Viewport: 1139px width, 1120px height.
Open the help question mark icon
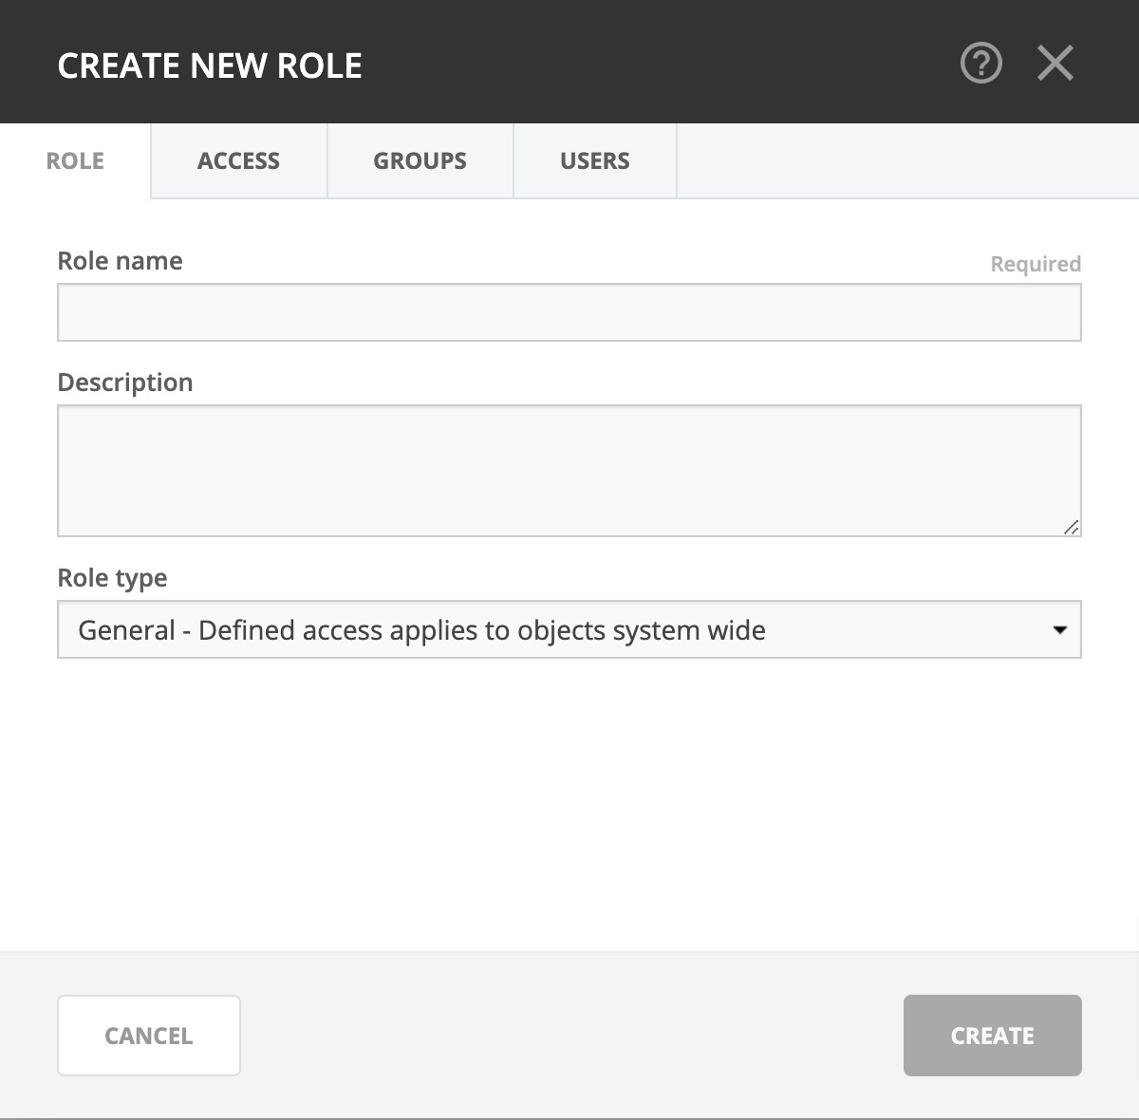click(980, 65)
